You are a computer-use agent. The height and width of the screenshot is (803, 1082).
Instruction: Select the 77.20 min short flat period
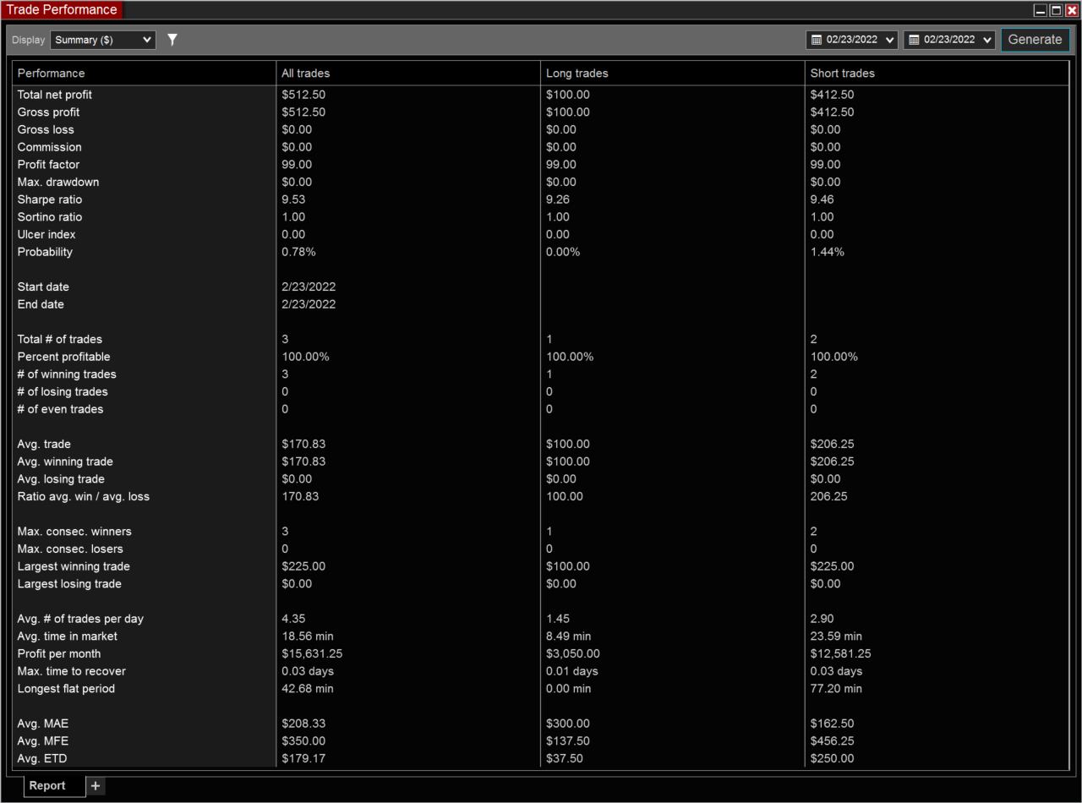pos(837,689)
